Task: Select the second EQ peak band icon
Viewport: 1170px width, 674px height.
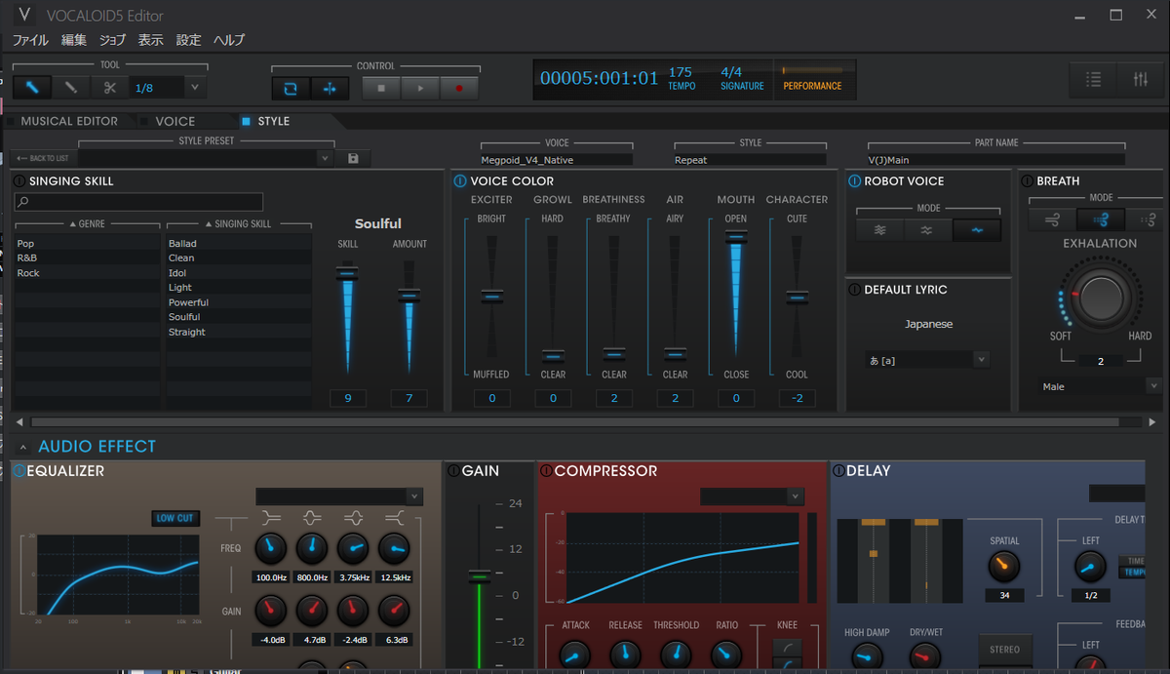Action: click(312, 518)
